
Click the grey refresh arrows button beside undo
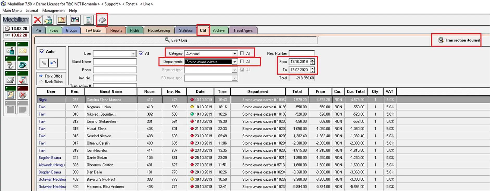click(44, 63)
